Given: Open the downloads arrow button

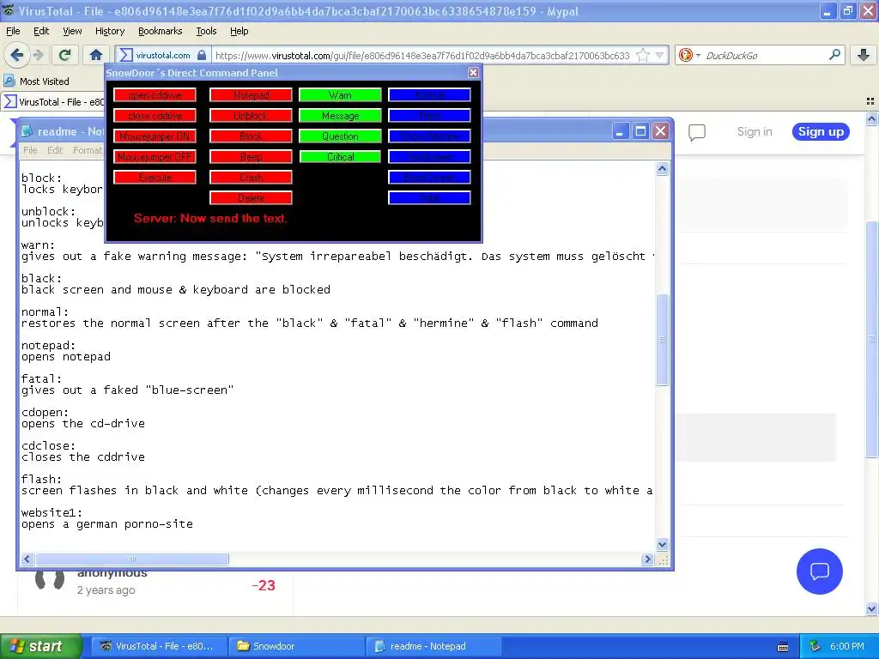Looking at the screenshot, I should tap(864, 55).
